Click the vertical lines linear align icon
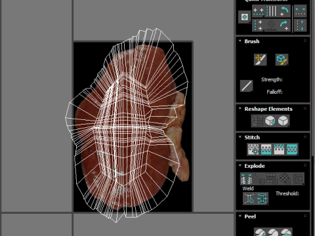Screen dimensions: 315x236 coord(272,11)
